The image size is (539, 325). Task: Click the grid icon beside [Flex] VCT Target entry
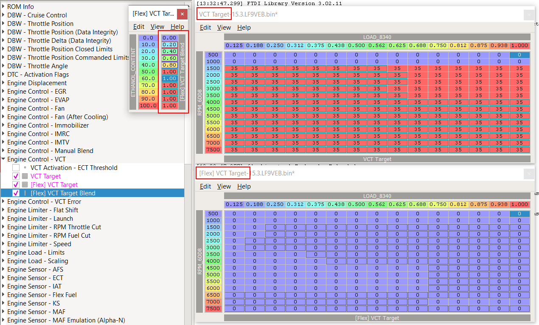[25, 185]
